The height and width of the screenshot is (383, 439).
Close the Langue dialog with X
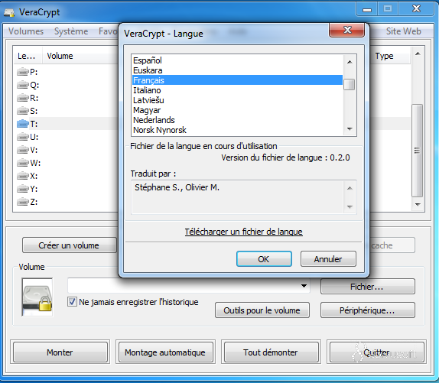pos(347,30)
